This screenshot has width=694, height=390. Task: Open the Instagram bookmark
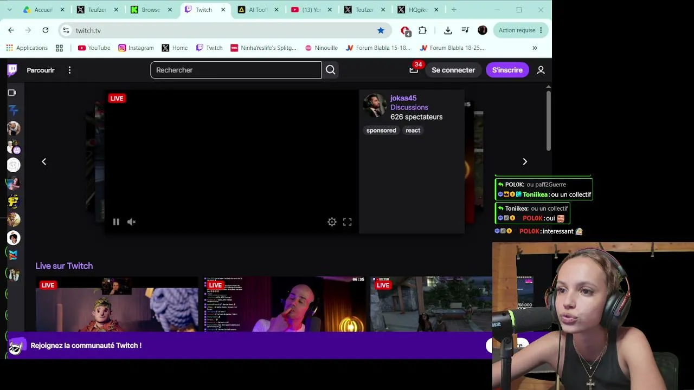click(x=136, y=48)
